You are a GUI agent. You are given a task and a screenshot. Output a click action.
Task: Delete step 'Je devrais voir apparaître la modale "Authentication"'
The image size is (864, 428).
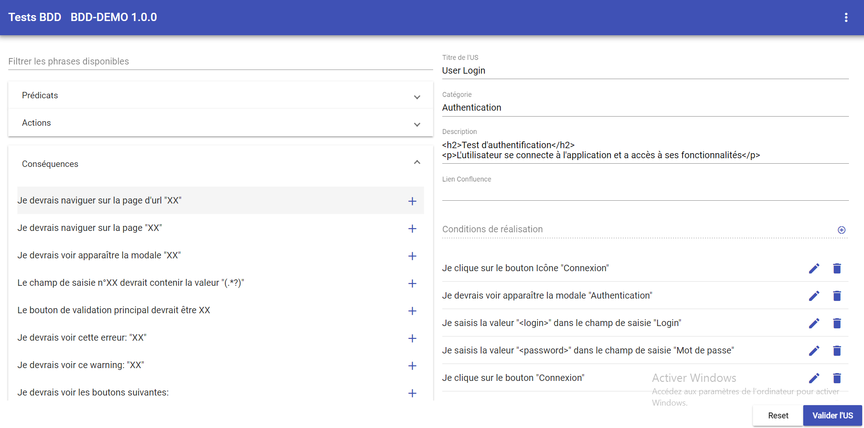click(x=837, y=296)
